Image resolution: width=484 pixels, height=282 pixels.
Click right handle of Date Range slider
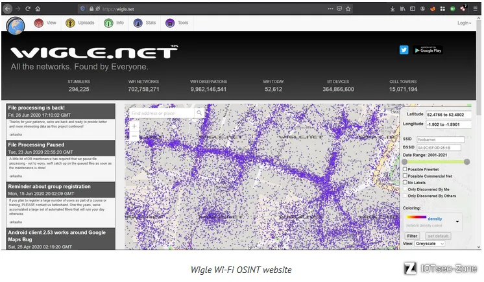pyautogui.click(x=466, y=161)
